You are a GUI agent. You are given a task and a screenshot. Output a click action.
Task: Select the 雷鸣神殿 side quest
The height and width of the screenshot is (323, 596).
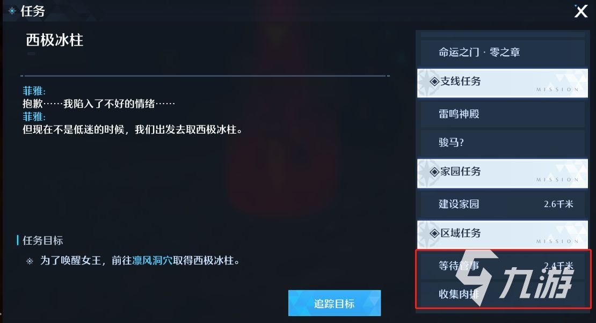(x=503, y=114)
